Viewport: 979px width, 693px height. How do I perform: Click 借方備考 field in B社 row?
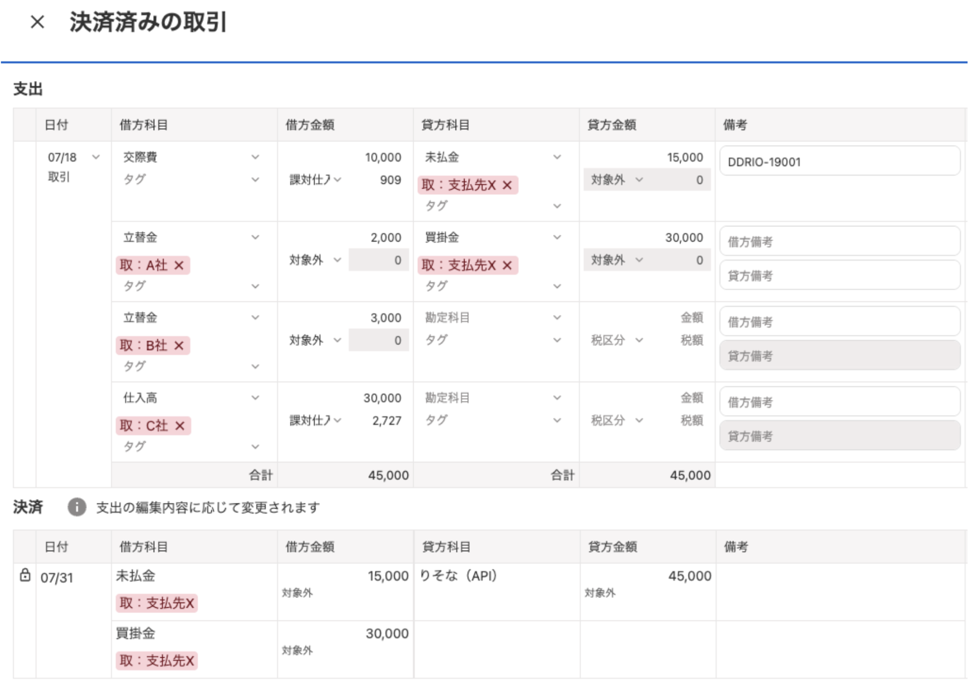click(840, 322)
